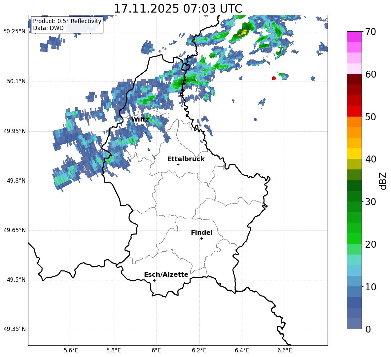Click the yellow colorbar swatch above 40
Image resolution: width=391 pixels, height=357 pixels.
pos(354,153)
